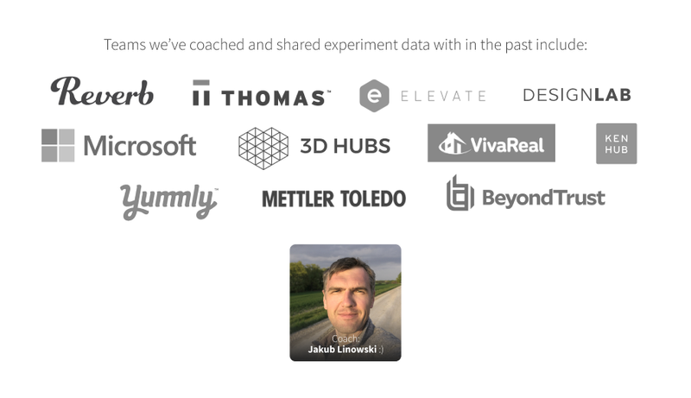Viewport: 691px width, 398px height.
Task: Click the Mettler Toledo logo
Action: (333, 199)
